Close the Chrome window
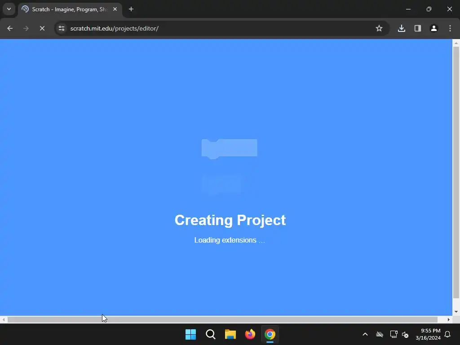 (449, 9)
